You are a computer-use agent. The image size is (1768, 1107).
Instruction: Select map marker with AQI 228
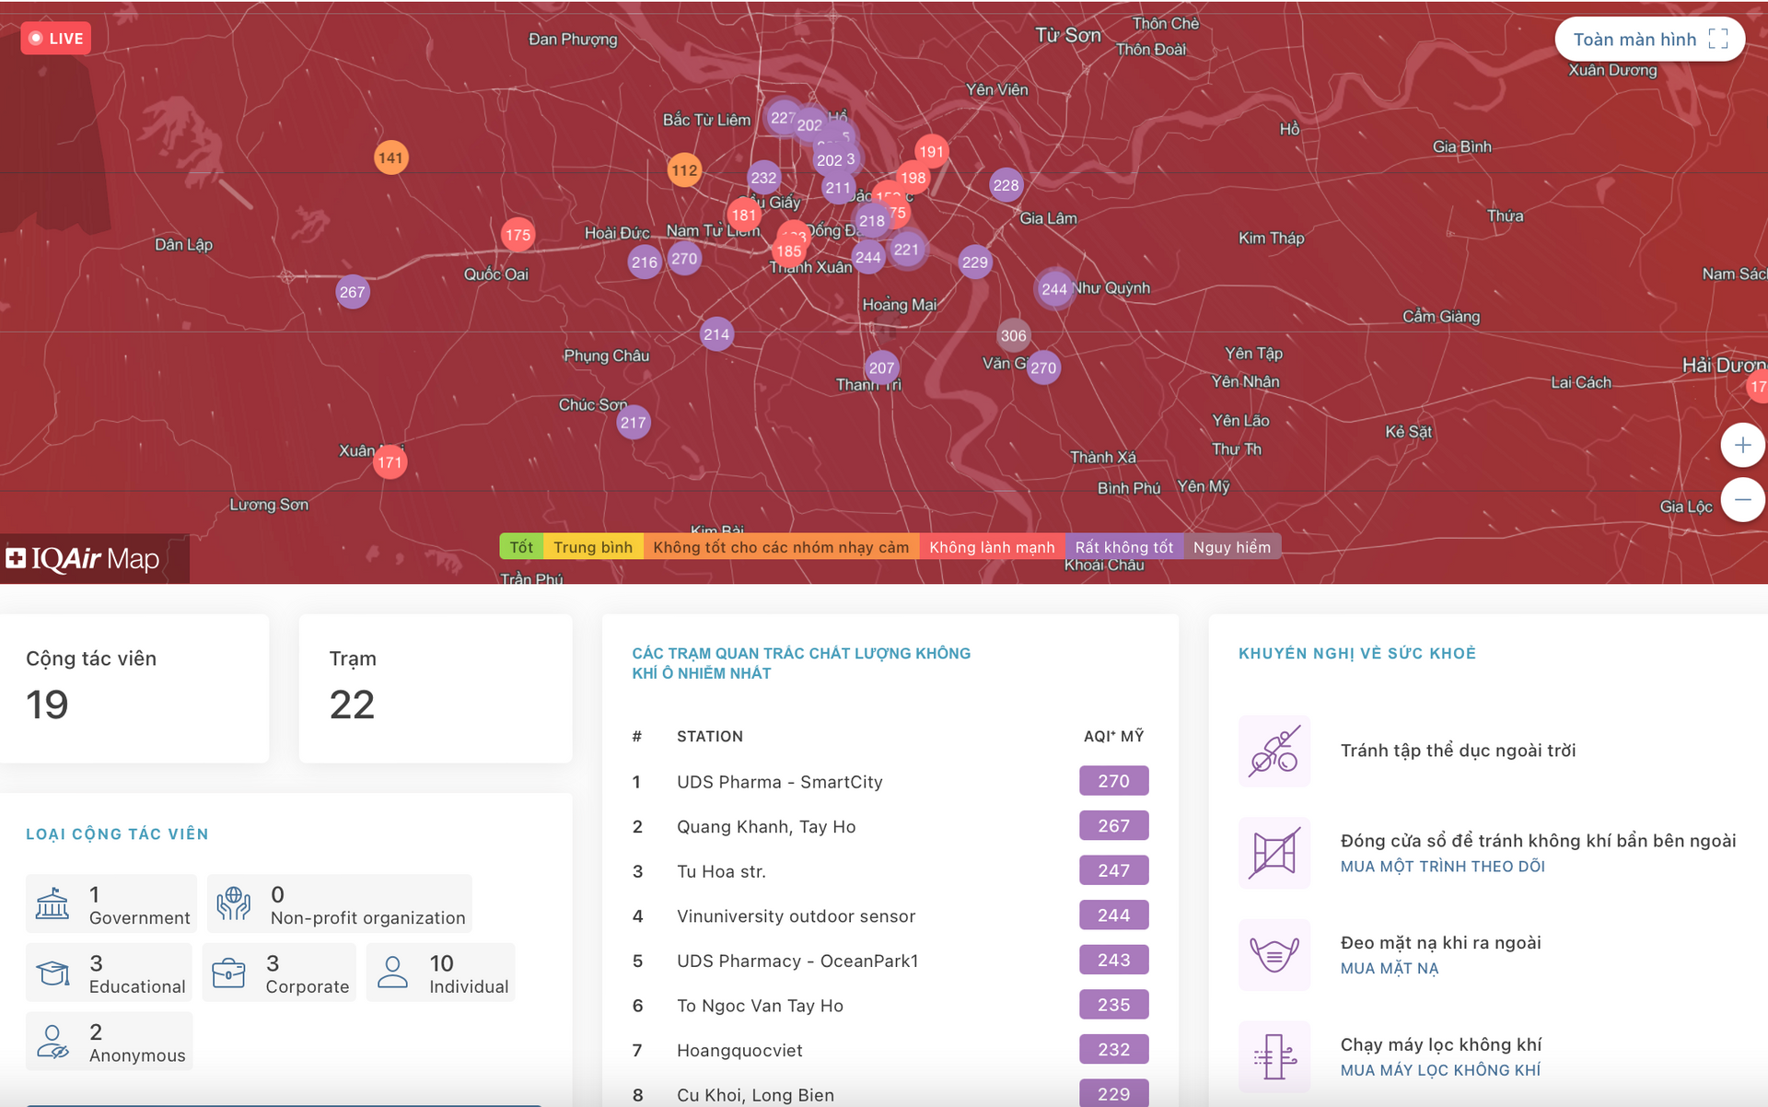[x=1006, y=185]
